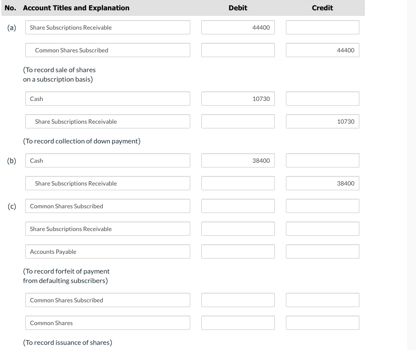The height and width of the screenshot is (350, 416).
Task: Click the credit field beside Common Shares account
Action: (322, 323)
